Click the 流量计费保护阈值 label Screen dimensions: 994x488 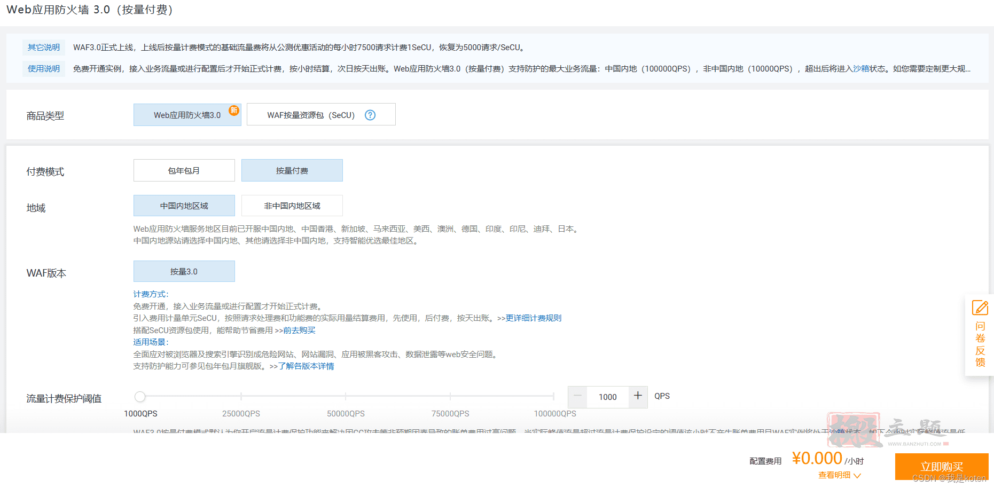(64, 398)
